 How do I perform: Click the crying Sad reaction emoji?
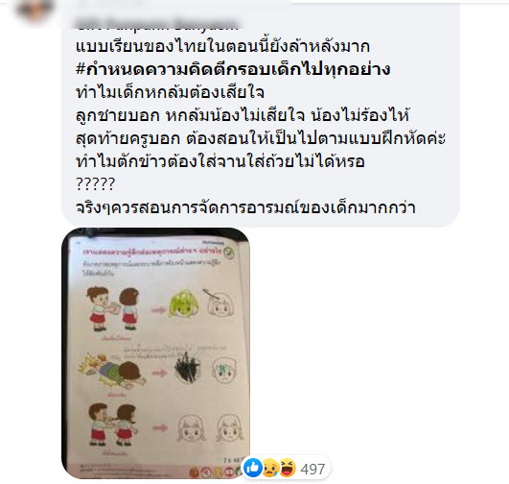[270, 468]
